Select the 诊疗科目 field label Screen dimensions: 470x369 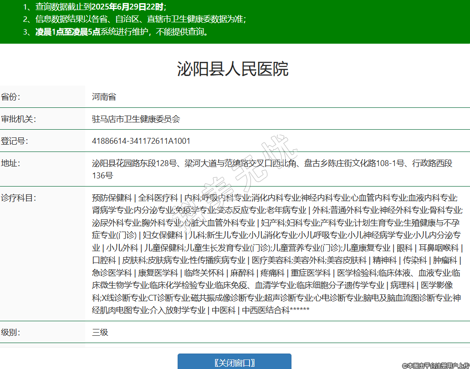19,198
